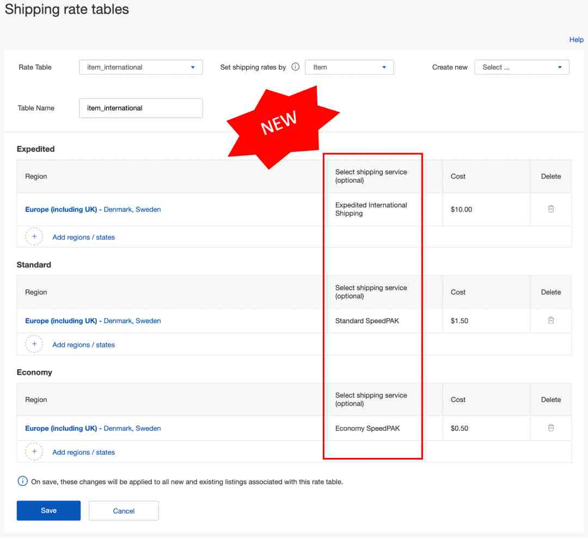
Task: Click trash icon in Standard rate row
Action: point(550,321)
